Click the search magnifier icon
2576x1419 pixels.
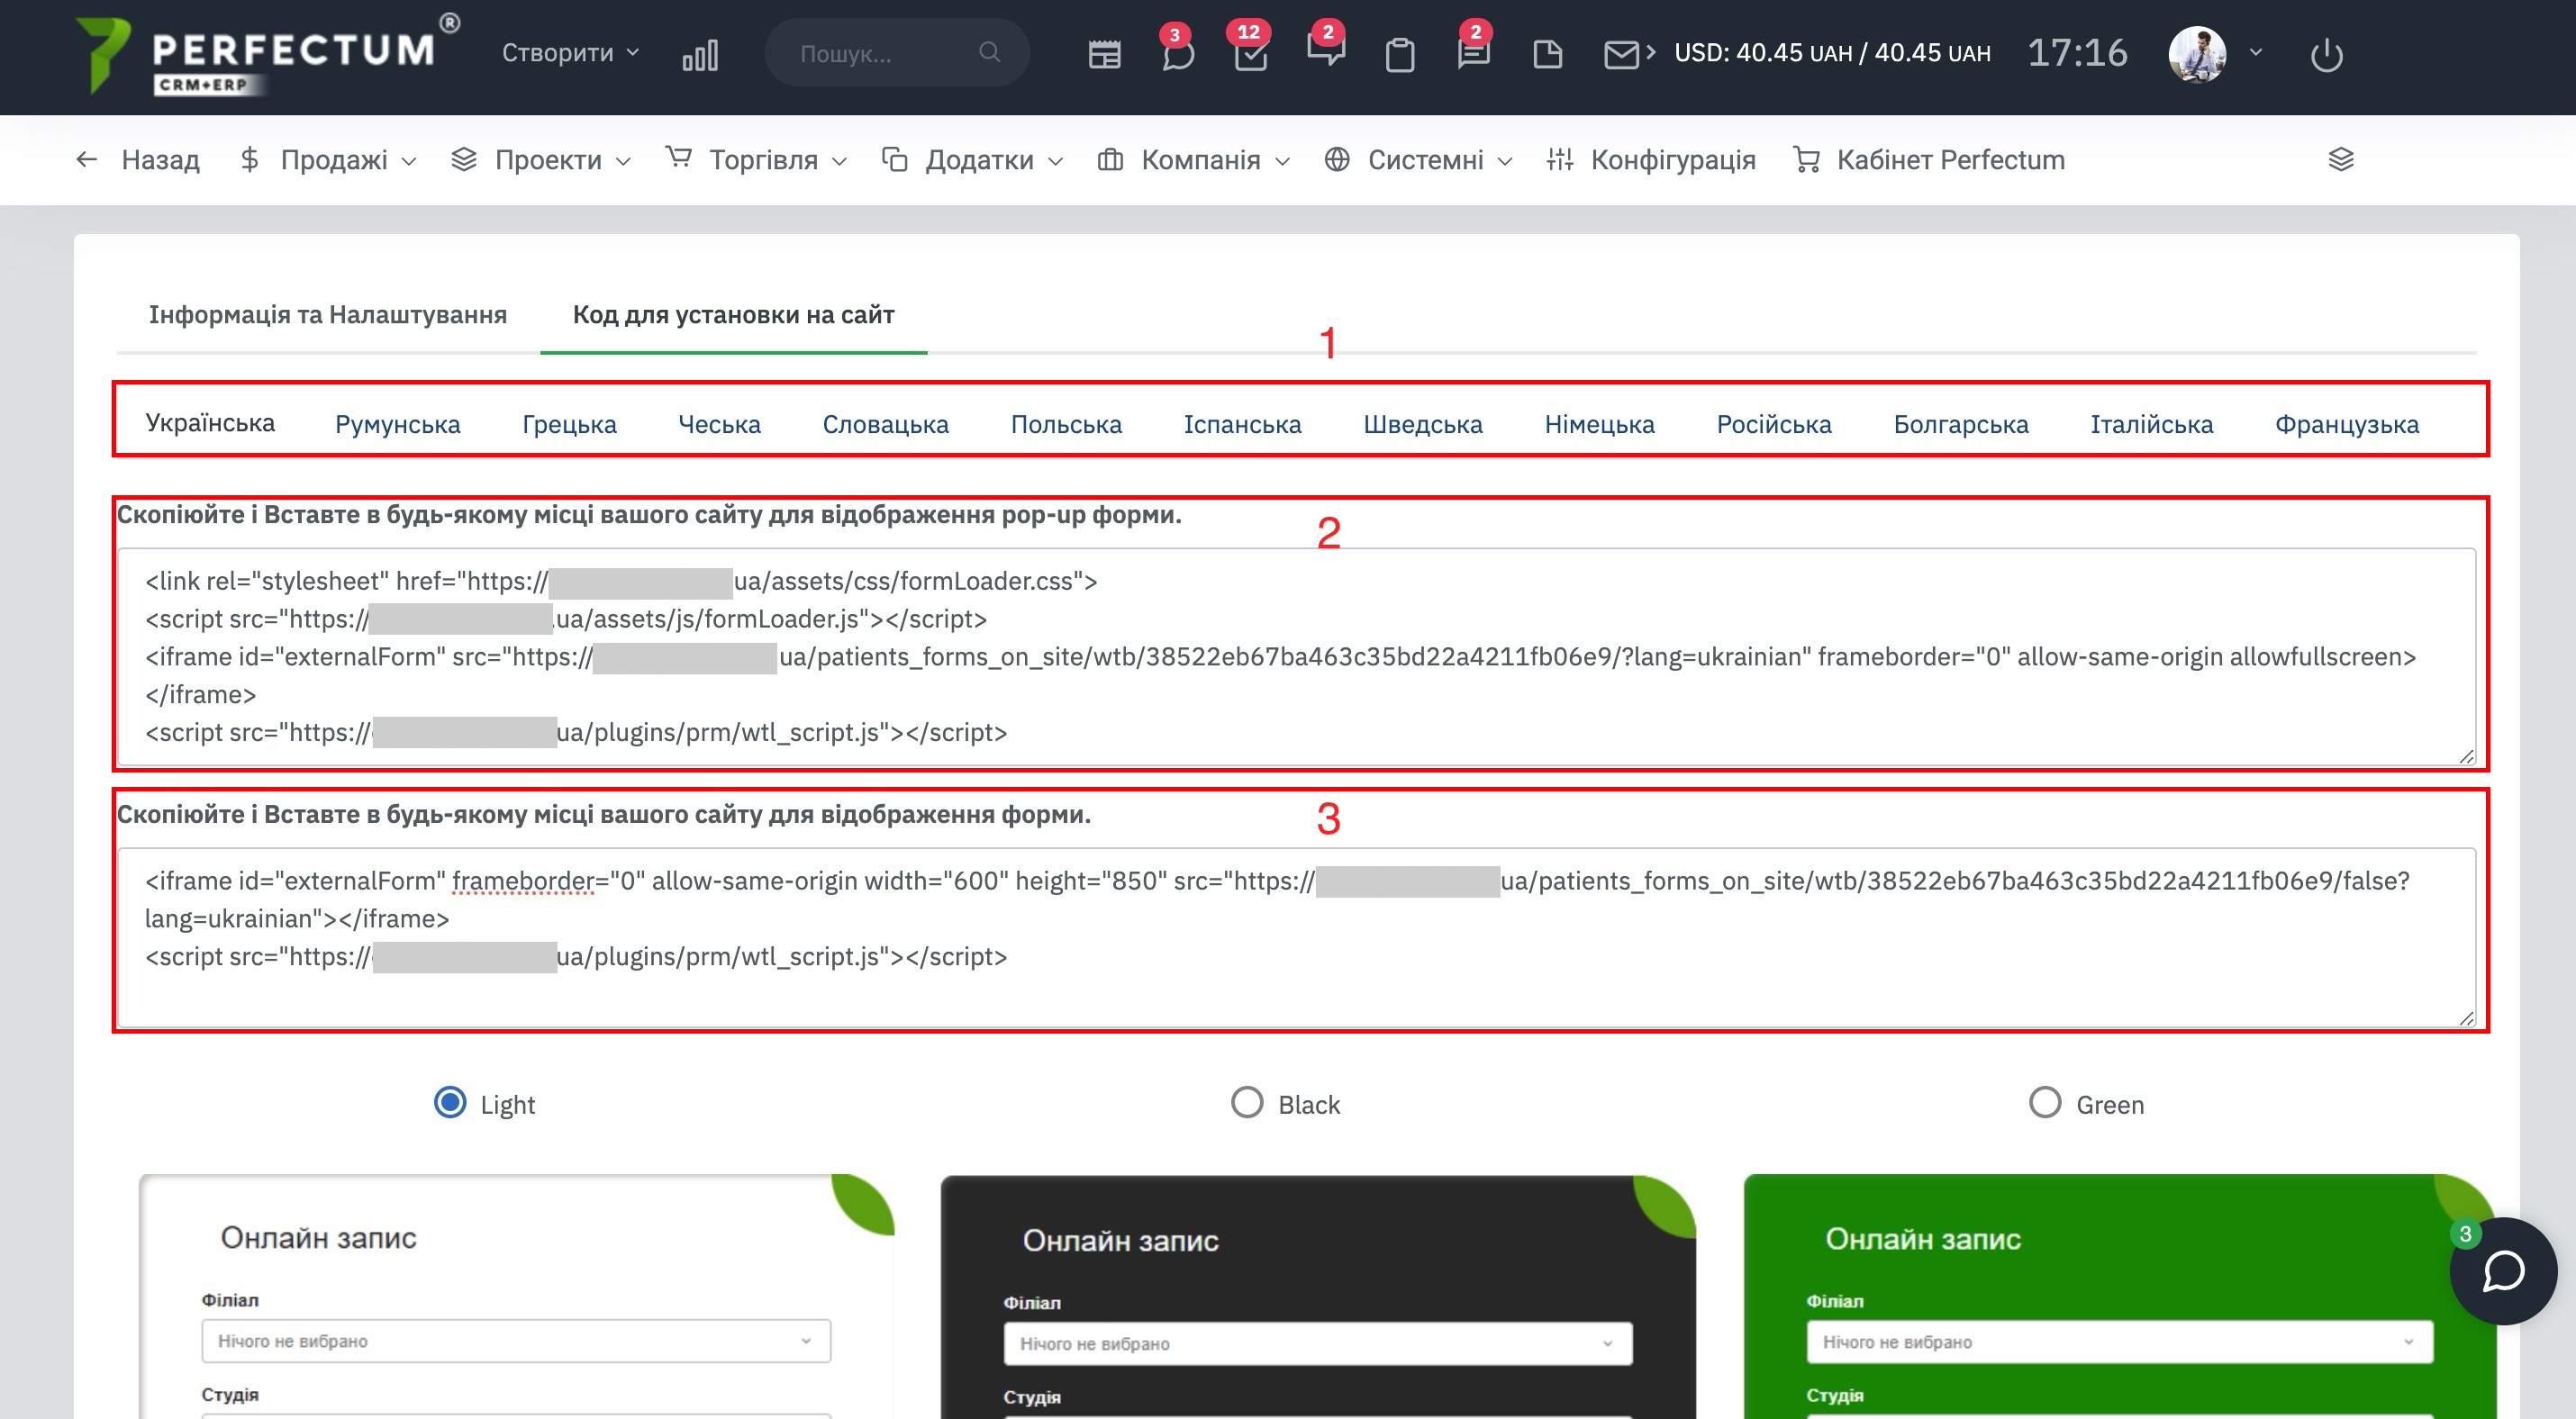(989, 52)
